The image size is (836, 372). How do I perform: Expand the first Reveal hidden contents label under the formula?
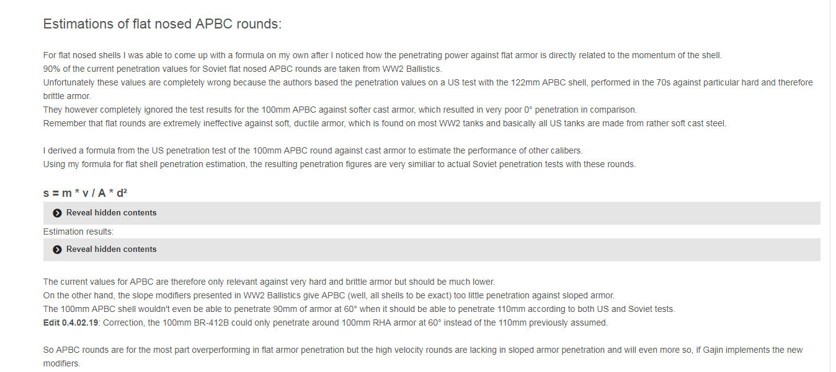click(111, 213)
